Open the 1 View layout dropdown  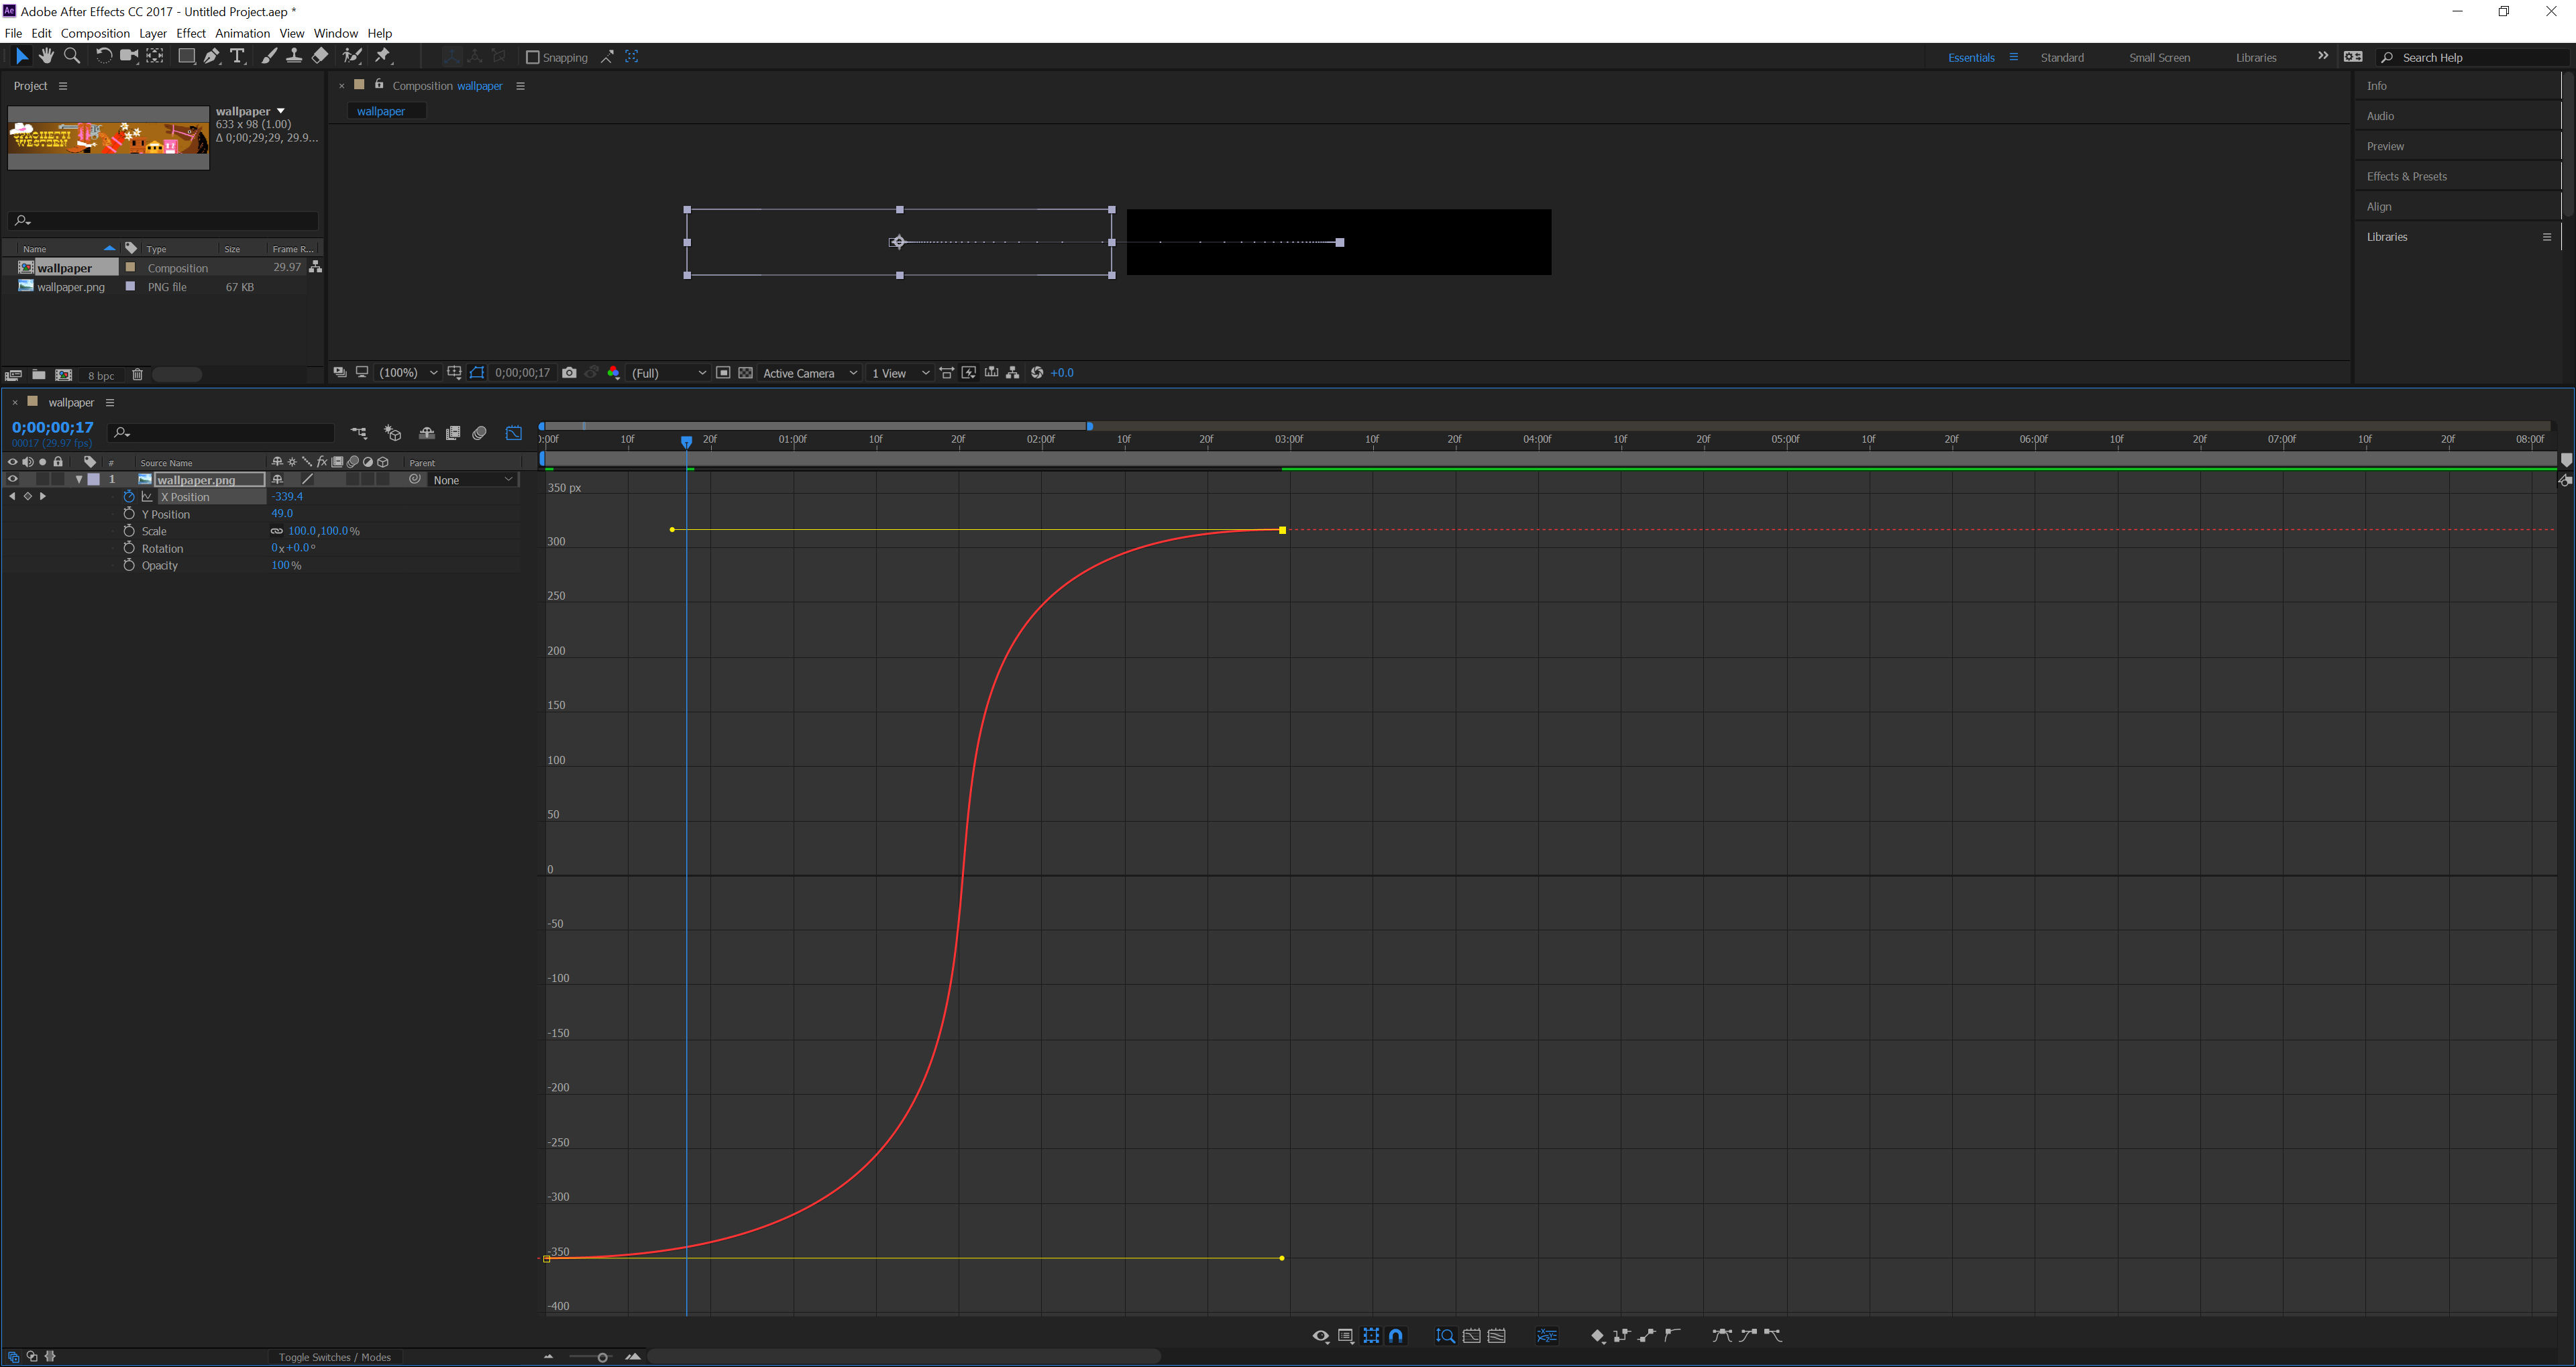900,373
